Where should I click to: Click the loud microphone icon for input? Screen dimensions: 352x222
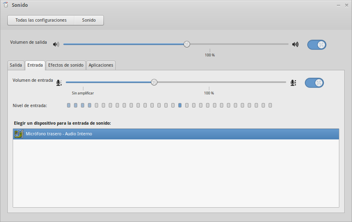click(x=293, y=83)
